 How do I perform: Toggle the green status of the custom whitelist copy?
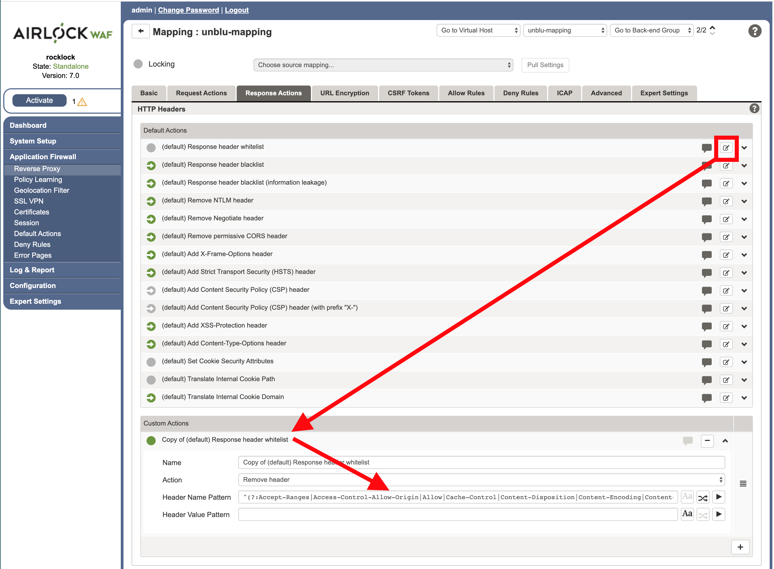(151, 440)
